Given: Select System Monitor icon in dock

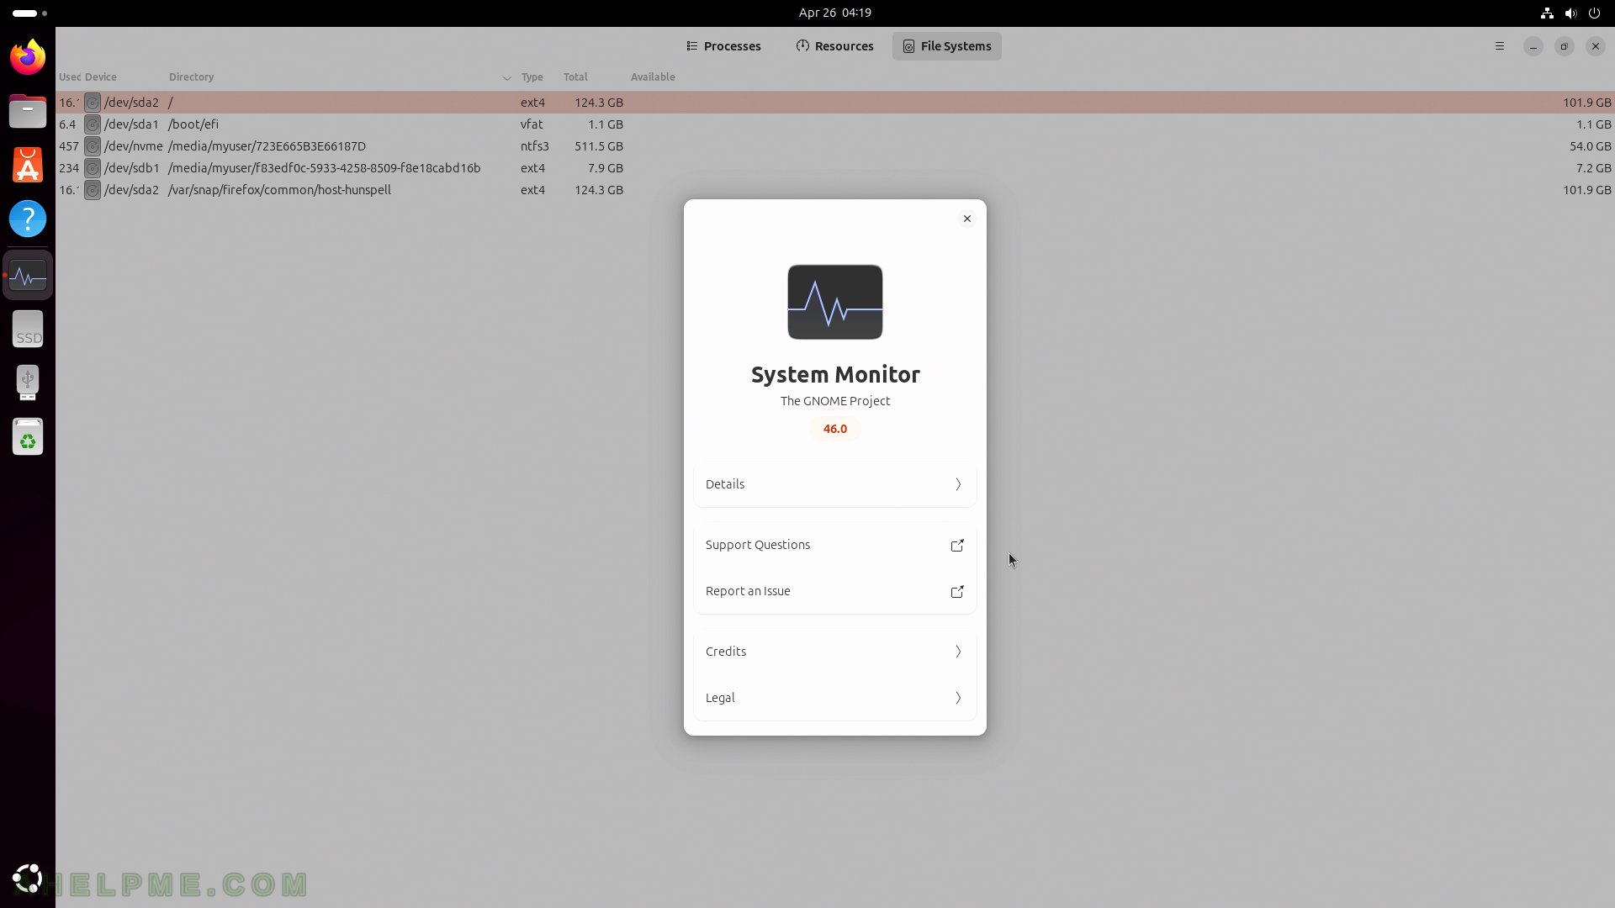Looking at the screenshot, I should click(x=28, y=275).
